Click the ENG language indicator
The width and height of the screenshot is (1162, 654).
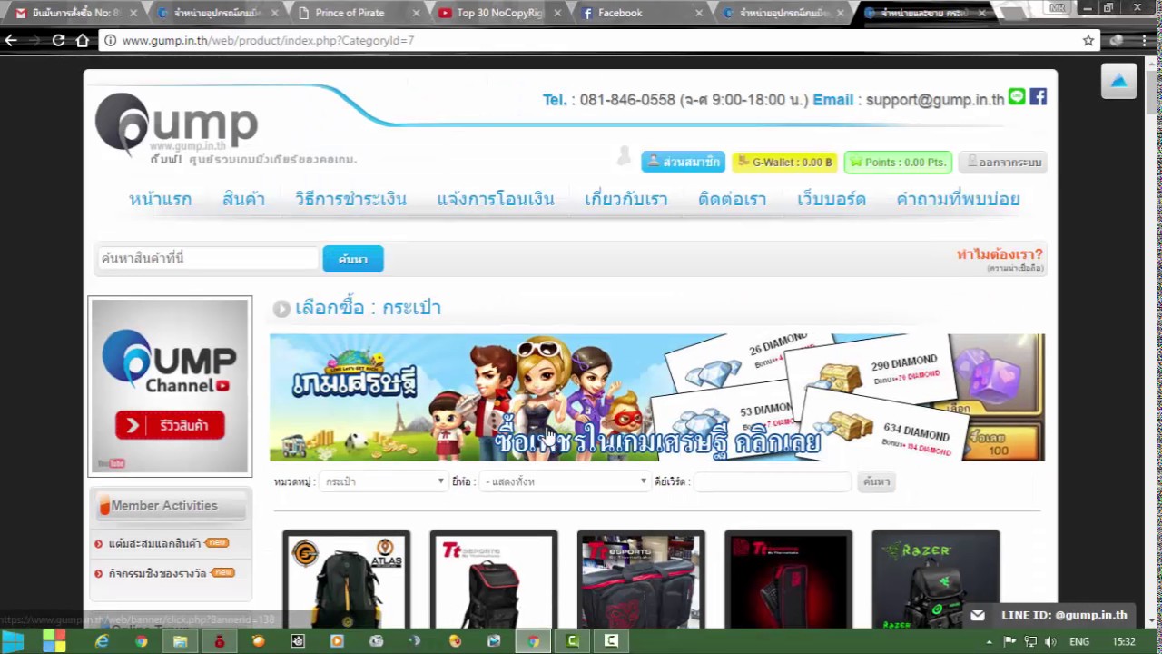click(1079, 641)
